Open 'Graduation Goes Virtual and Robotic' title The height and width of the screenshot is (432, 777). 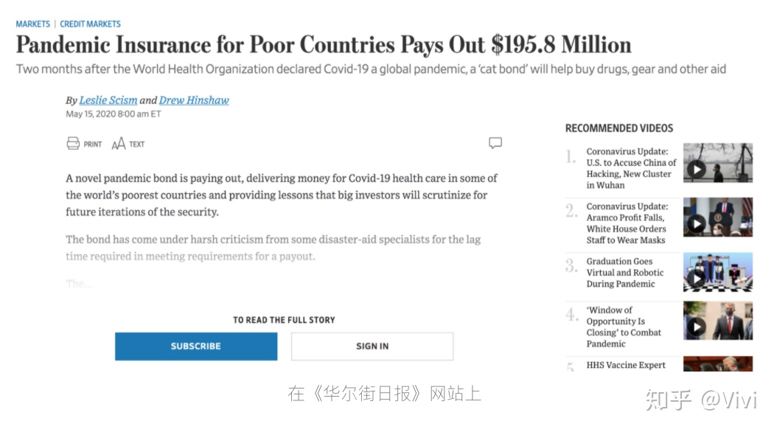pos(625,273)
